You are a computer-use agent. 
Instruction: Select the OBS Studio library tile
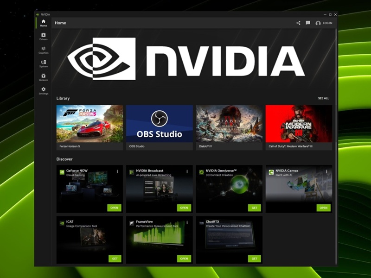tap(159, 124)
